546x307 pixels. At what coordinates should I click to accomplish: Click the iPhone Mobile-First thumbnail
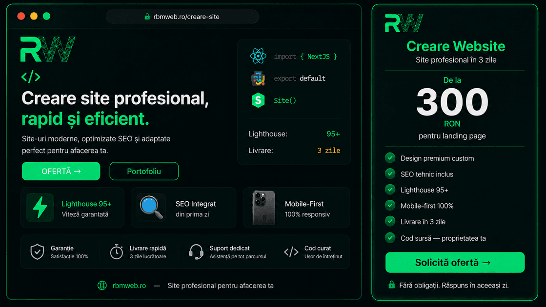click(x=263, y=208)
